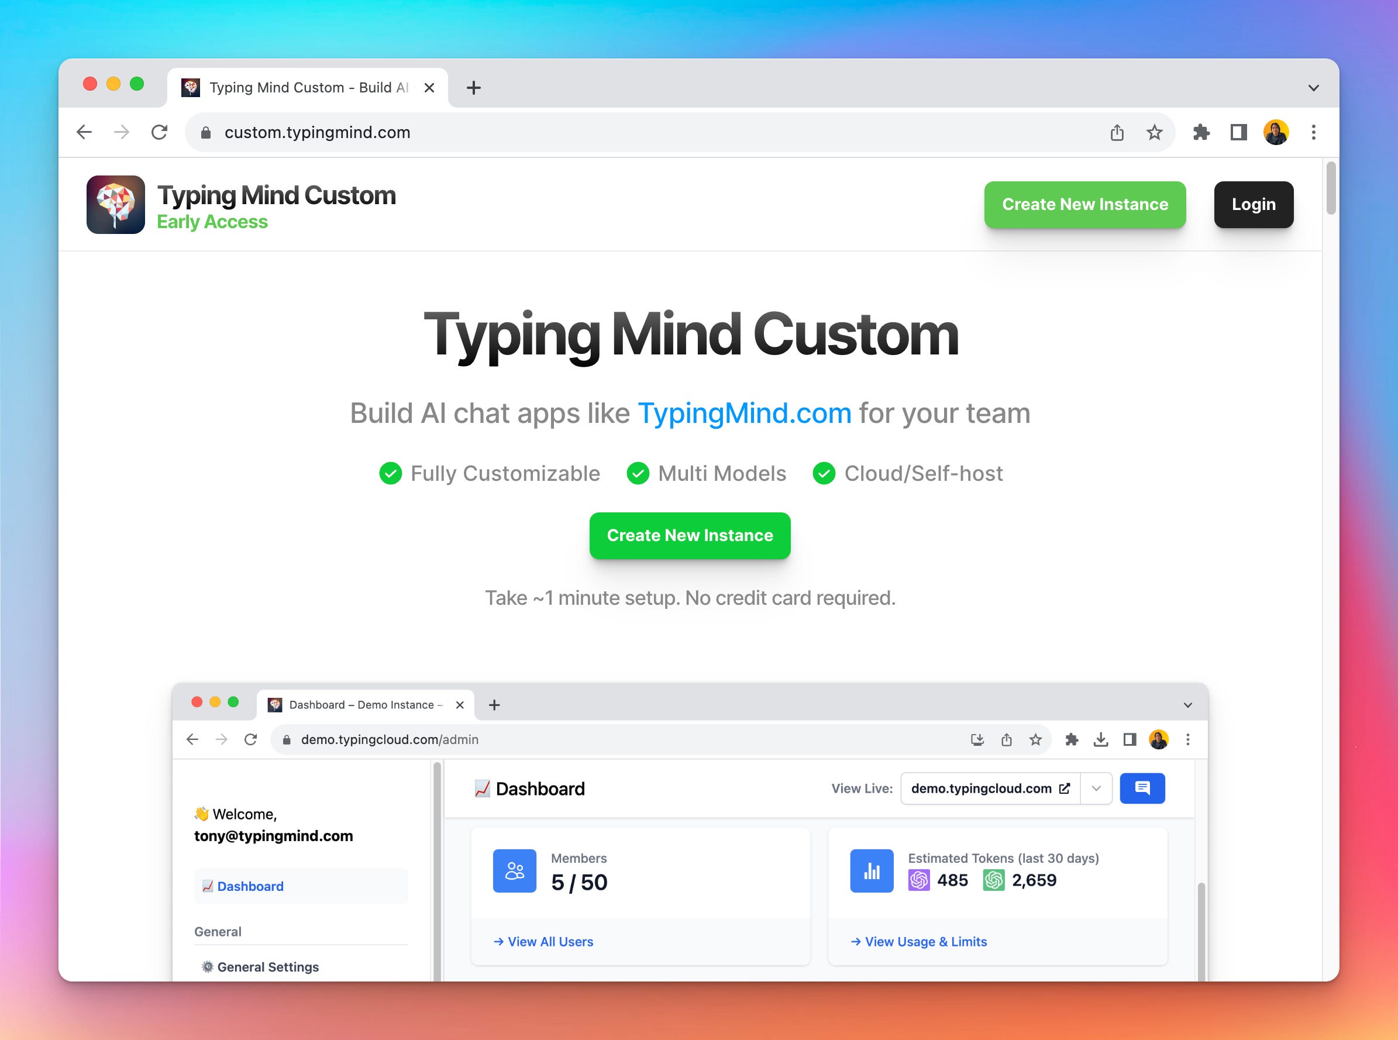Open the Chrome three-dot menu
Screen dimensions: 1398x1040
click(x=1314, y=132)
